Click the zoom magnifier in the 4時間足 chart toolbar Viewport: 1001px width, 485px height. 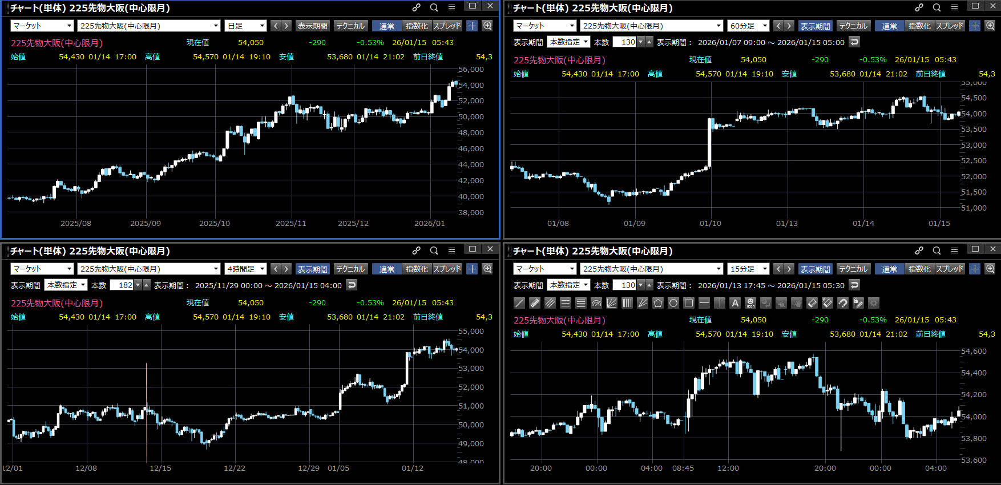tap(487, 269)
